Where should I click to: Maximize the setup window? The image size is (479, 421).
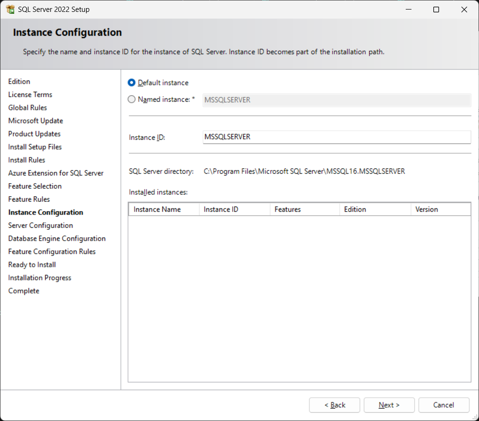coord(436,10)
